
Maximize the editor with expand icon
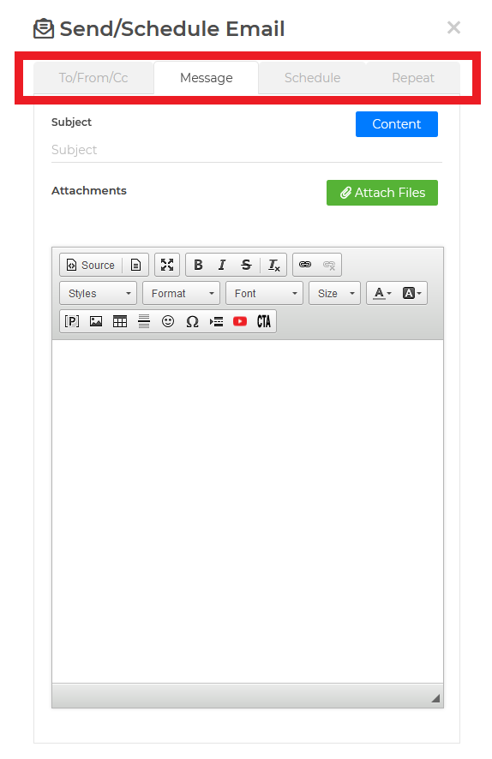pyautogui.click(x=167, y=265)
